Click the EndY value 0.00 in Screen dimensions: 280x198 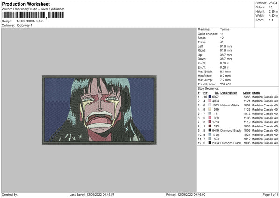coord(224,67)
